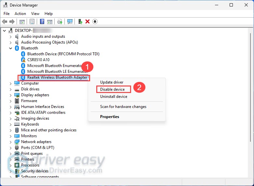Viewport: 254px width, 186px height.
Task: Select Microsoft Bluetooth LE Enumerator
Action: [x=57, y=72]
